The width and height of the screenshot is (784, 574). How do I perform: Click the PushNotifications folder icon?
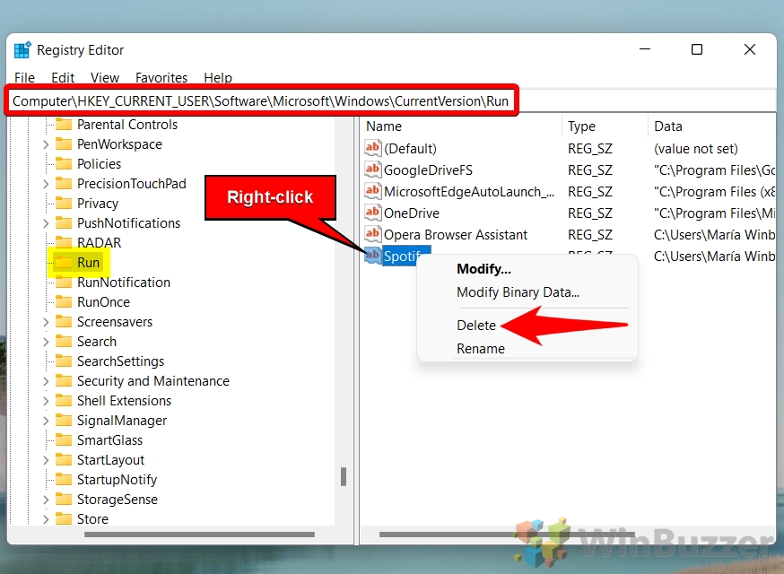click(64, 222)
